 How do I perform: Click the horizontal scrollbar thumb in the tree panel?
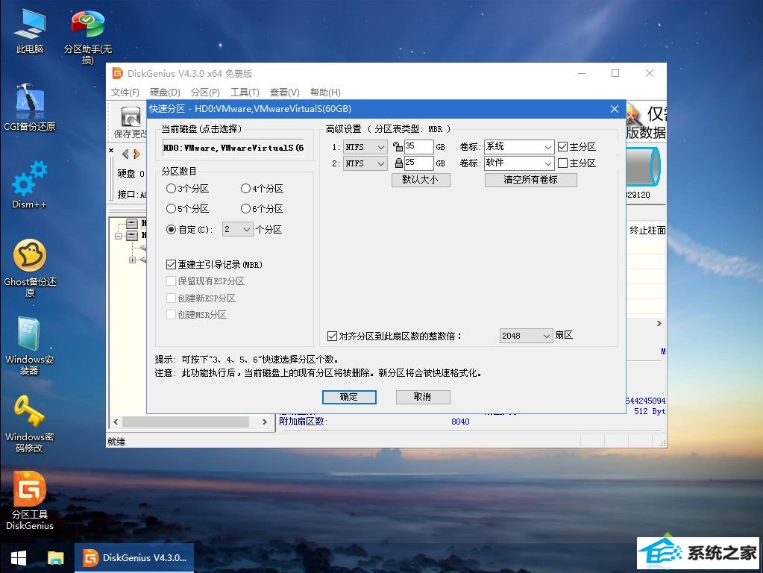point(186,422)
